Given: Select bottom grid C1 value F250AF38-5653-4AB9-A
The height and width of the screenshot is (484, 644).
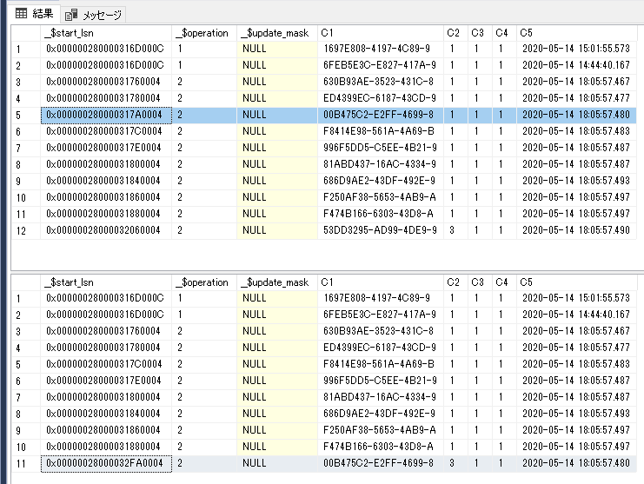Looking at the screenshot, I should click(x=381, y=430).
